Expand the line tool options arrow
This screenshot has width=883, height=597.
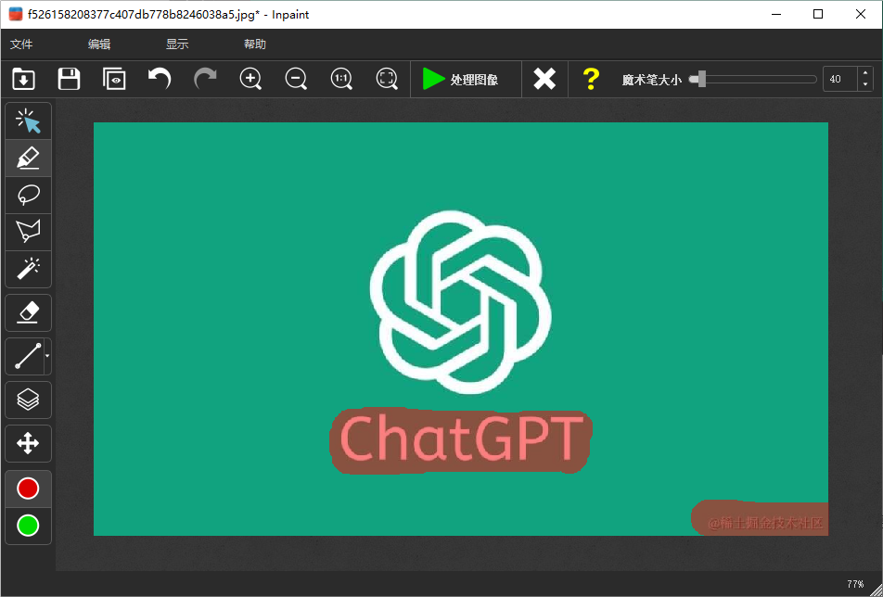pos(47,356)
